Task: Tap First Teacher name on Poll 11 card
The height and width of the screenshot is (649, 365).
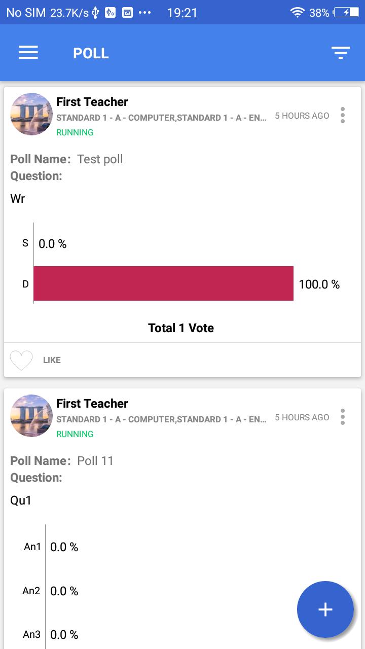Action: point(92,404)
